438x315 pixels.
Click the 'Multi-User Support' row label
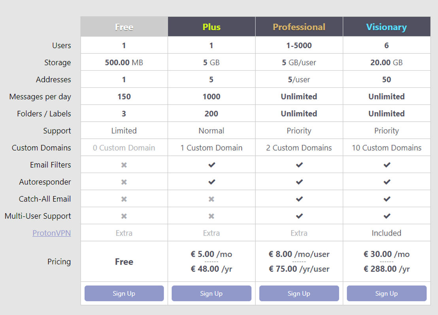[x=38, y=216]
